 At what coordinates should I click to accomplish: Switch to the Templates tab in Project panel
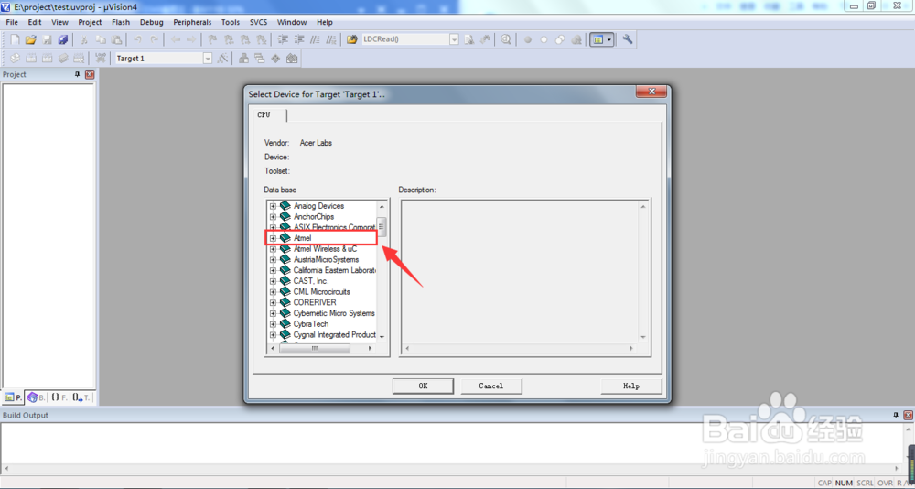click(x=81, y=397)
